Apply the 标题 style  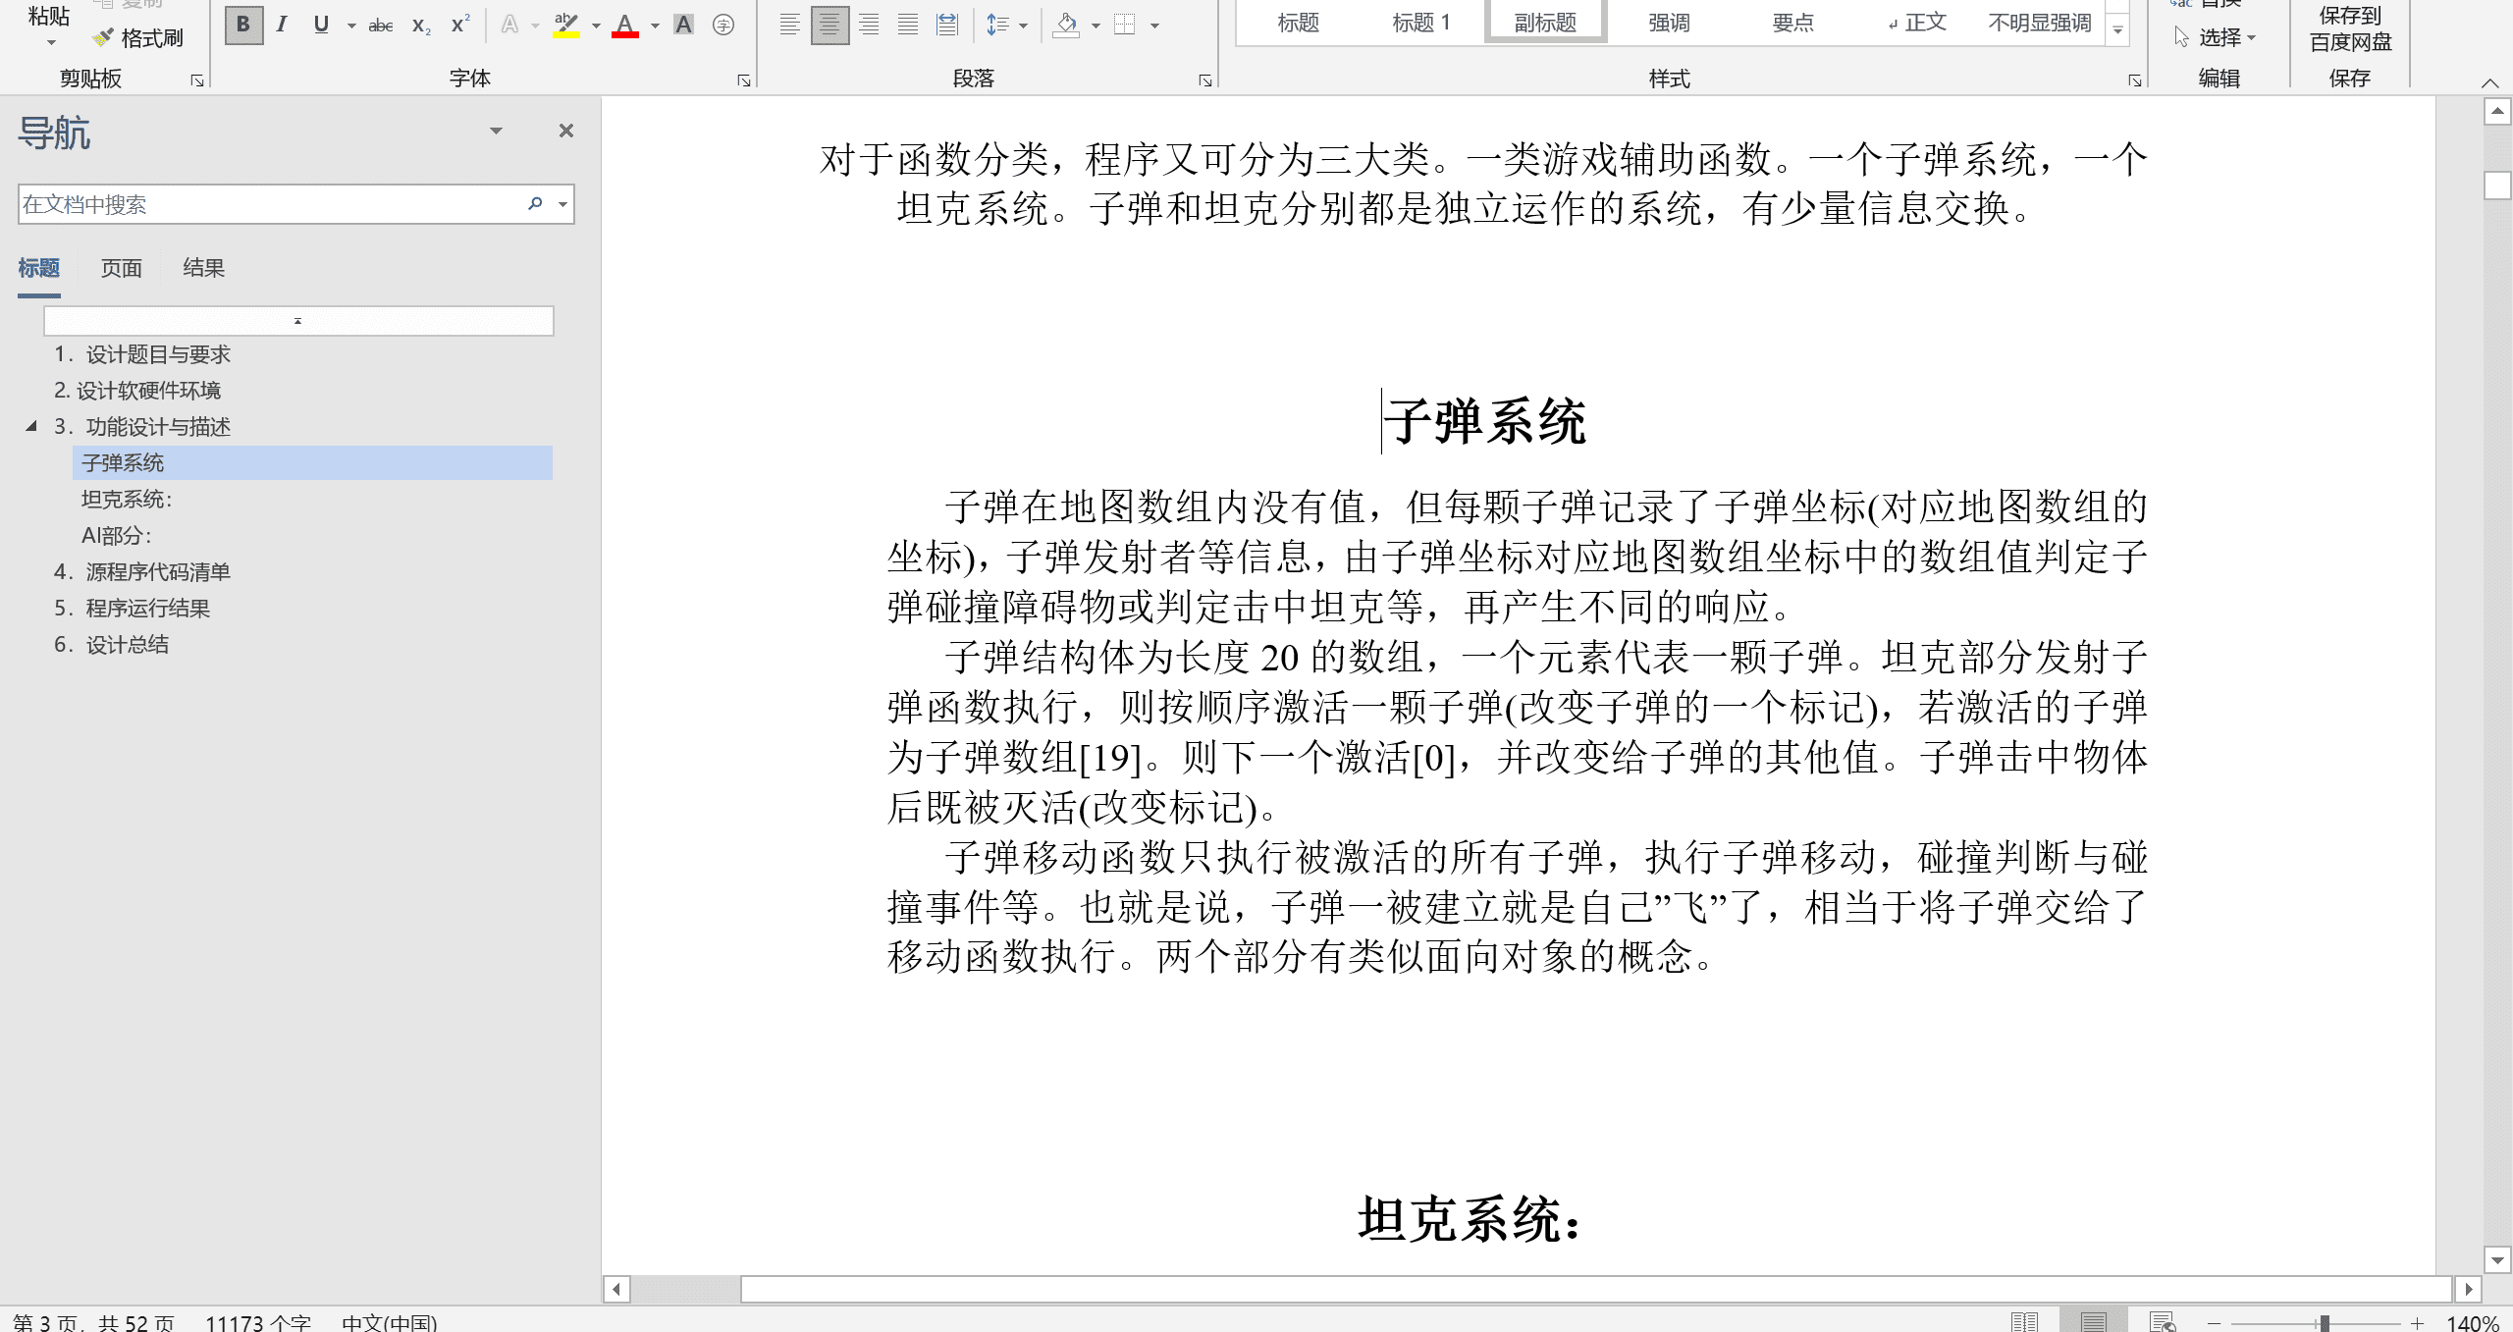[1298, 23]
